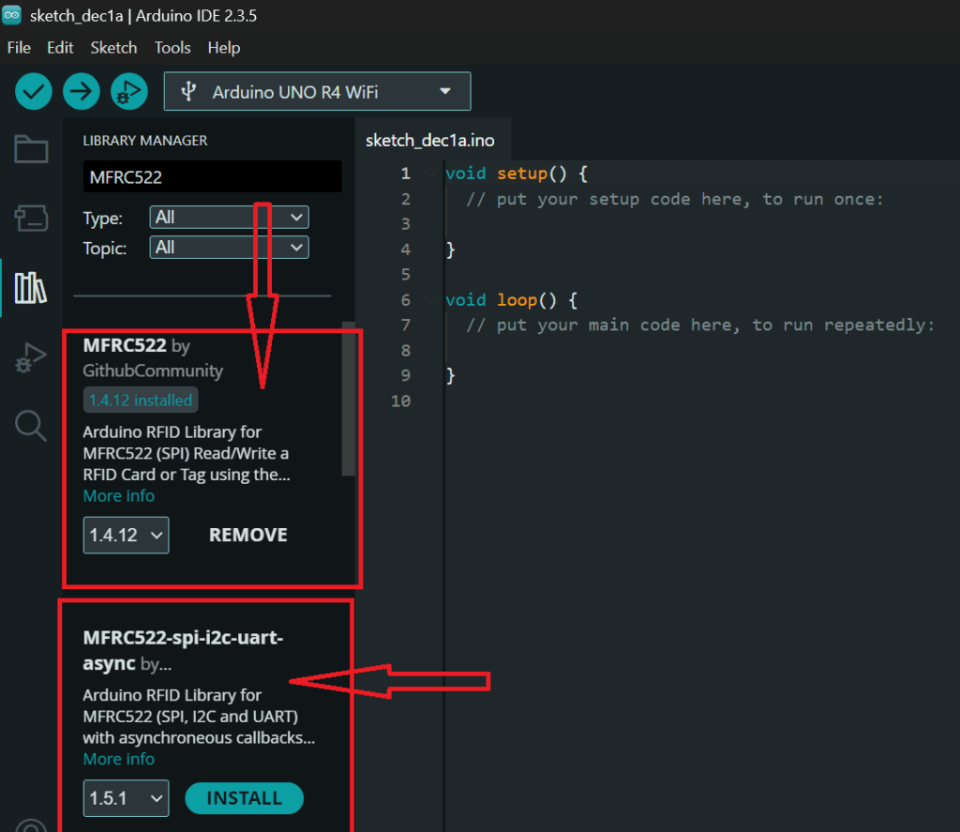The width and height of the screenshot is (960, 832).
Task: Install the MFRC522-spi-i2c-uart-async library
Action: (244, 798)
